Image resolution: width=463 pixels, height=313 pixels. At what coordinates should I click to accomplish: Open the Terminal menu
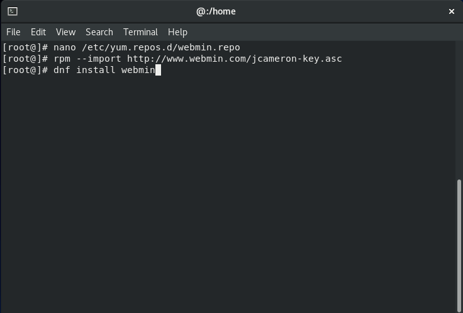click(140, 32)
